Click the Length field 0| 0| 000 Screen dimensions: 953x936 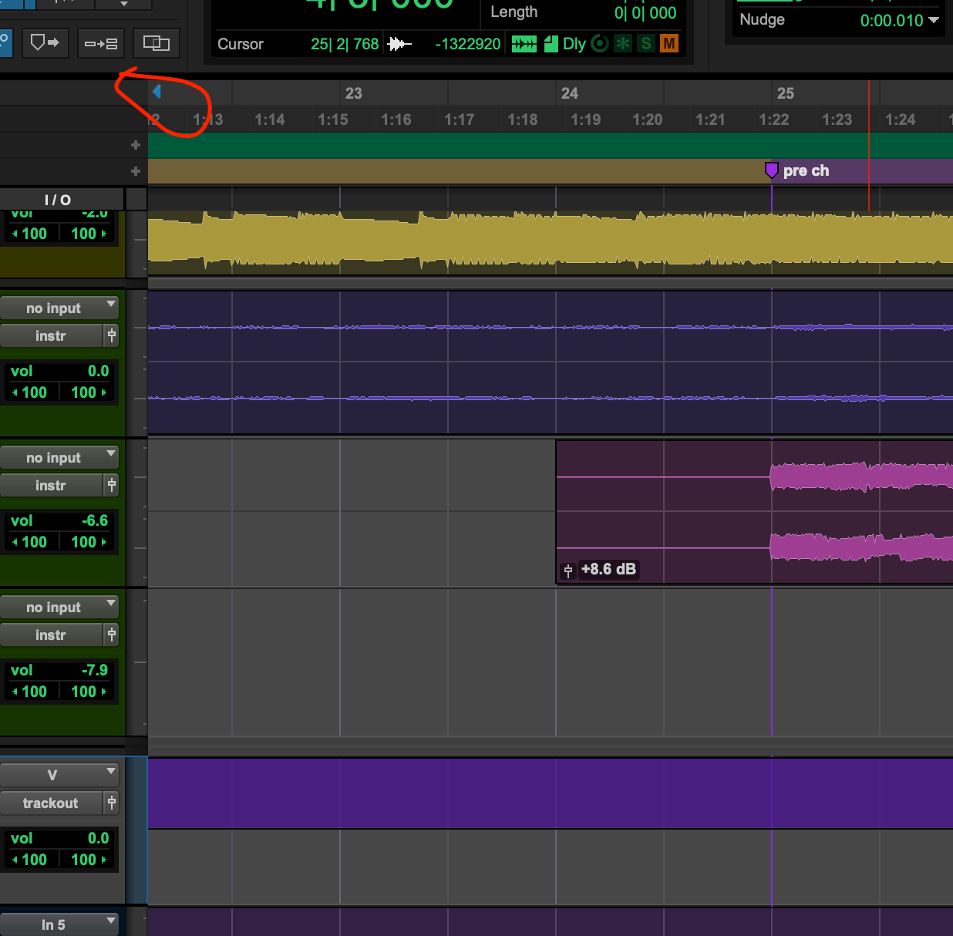(645, 13)
